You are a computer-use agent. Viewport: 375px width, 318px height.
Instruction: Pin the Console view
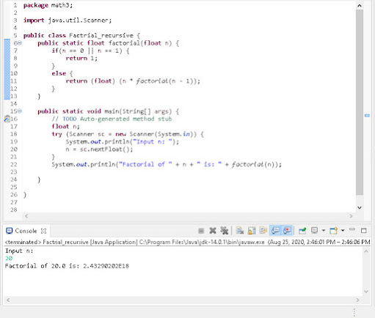[x=302, y=231]
